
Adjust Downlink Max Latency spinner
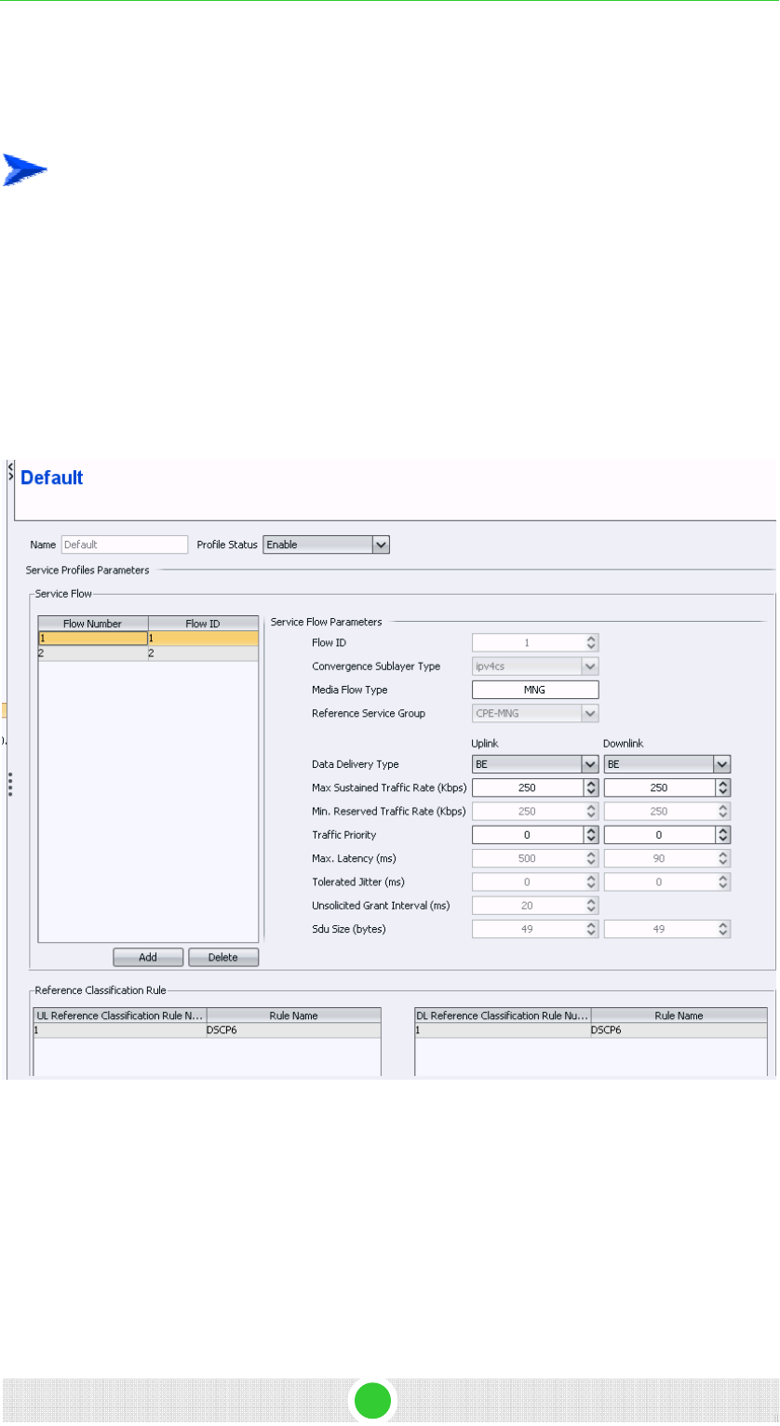click(722, 858)
